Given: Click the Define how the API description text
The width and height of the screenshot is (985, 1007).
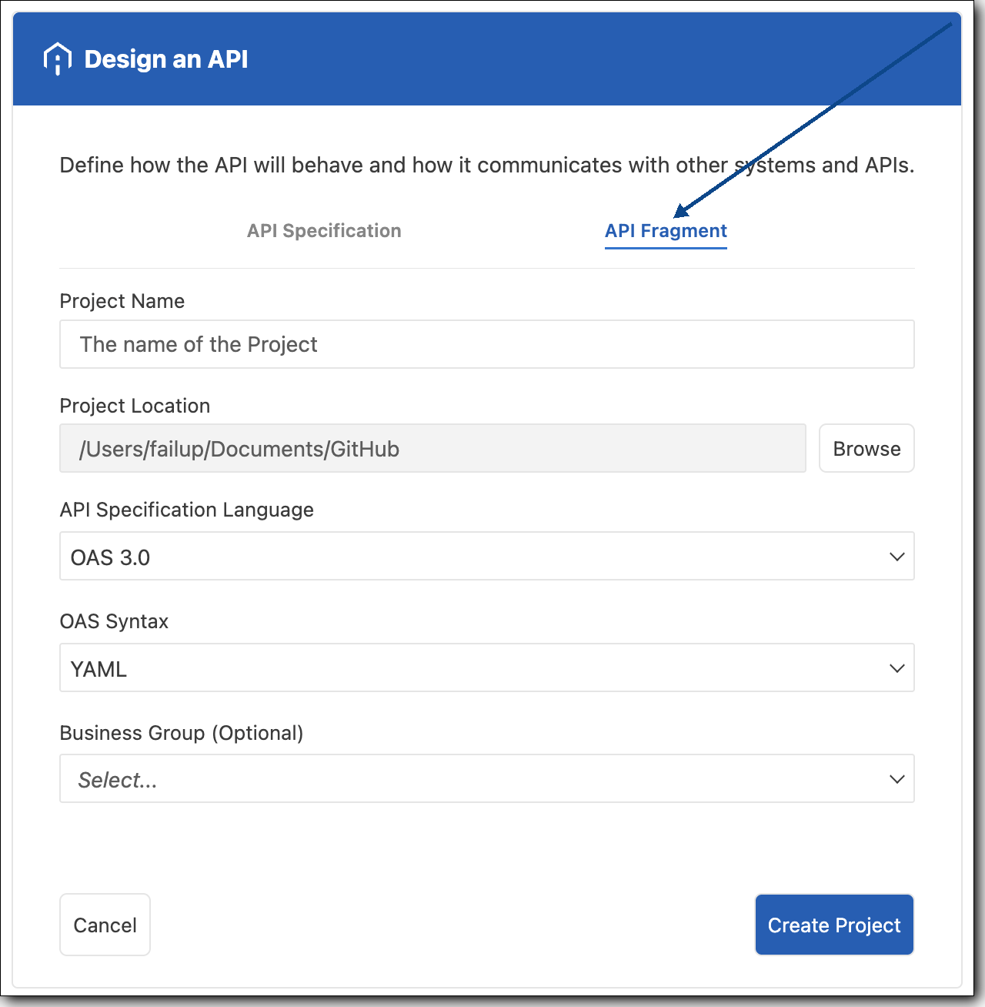Looking at the screenshot, I should pos(487,166).
